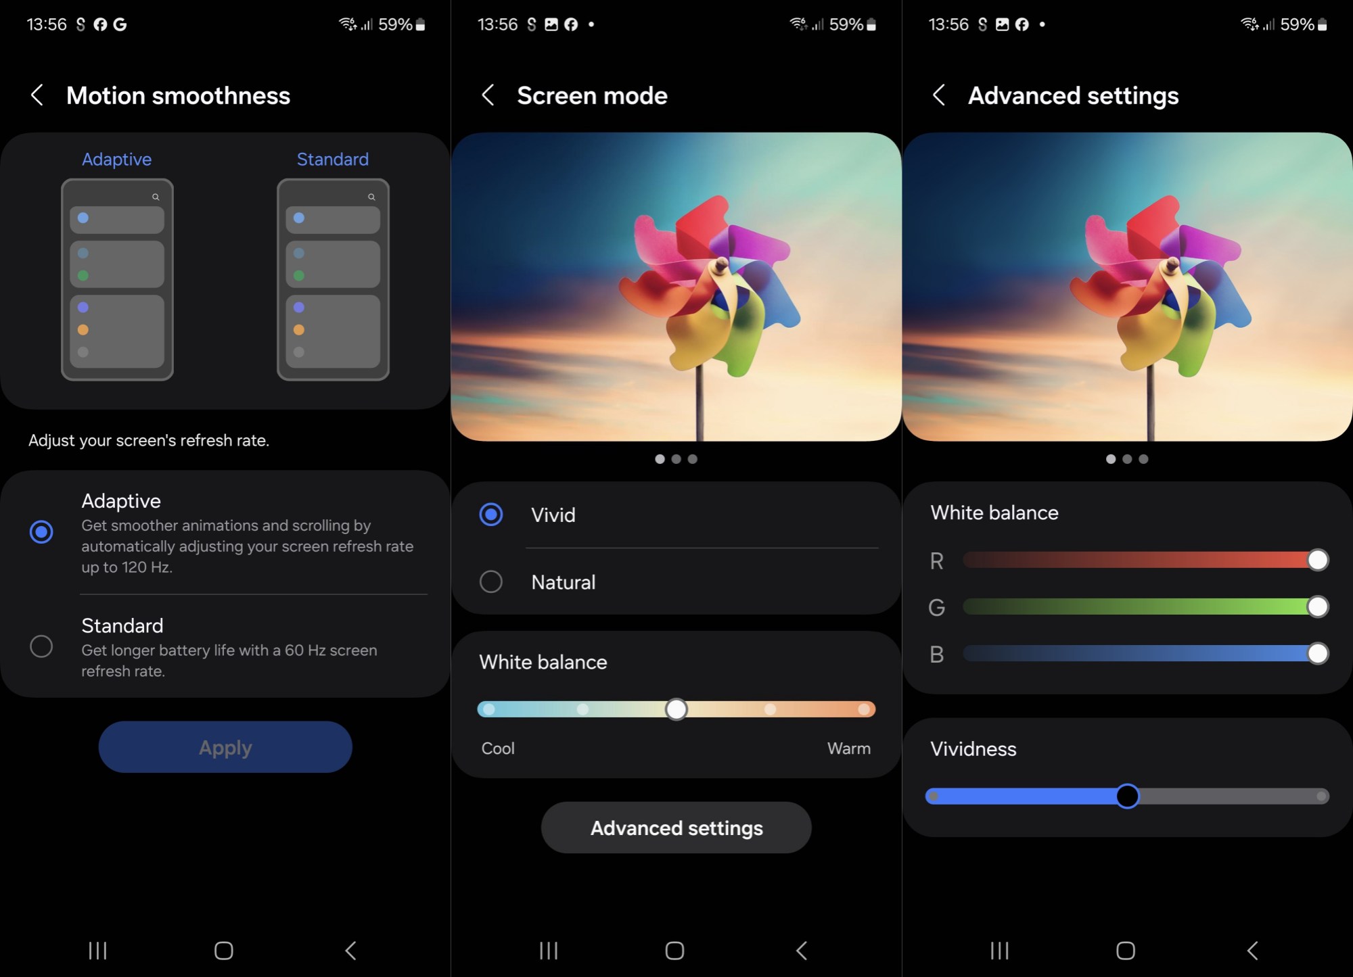The width and height of the screenshot is (1353, 977).
Task: Apply the motion smoothness setting
Action: click(226, 746)
